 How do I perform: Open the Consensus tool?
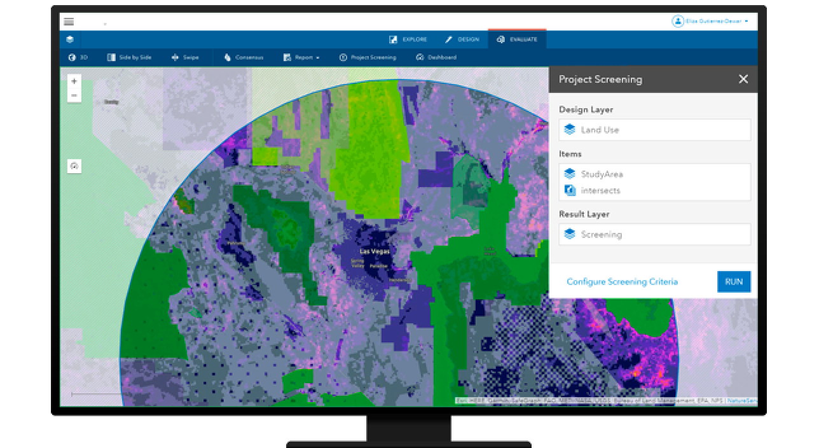(244, 57)
